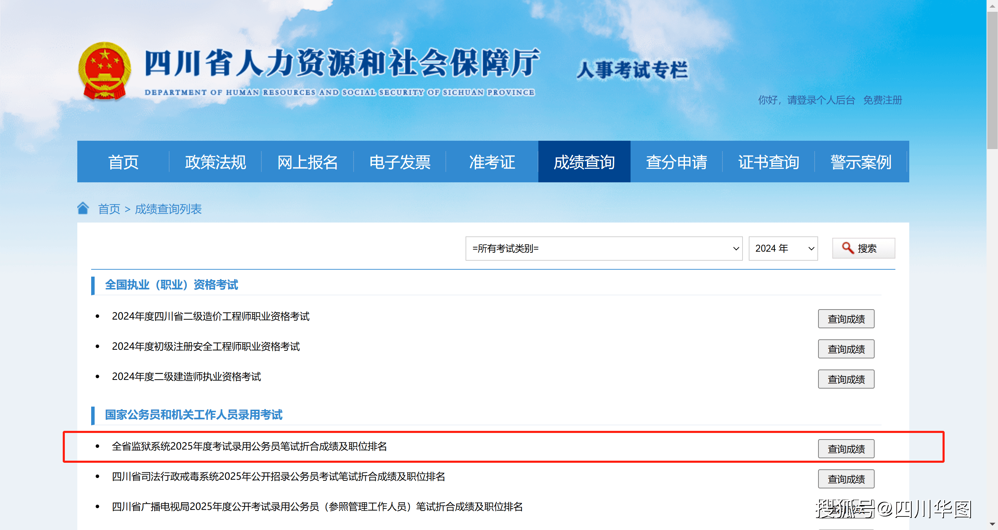Expand the 所有考试类别 dropdown
998x530 pixels.
click(x=604, y=249)
